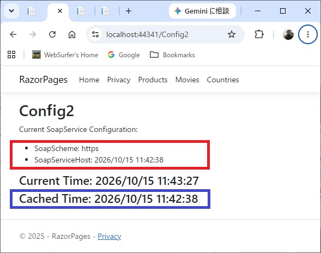
Task: Open the user profile avatar
Action: (288, 34)
